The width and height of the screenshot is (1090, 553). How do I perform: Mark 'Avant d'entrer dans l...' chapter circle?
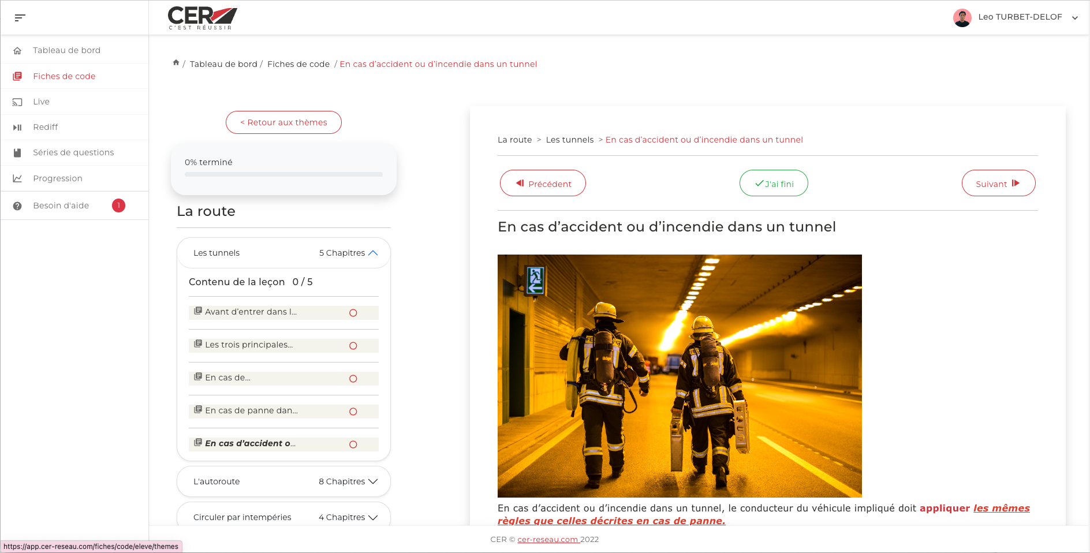353,313
